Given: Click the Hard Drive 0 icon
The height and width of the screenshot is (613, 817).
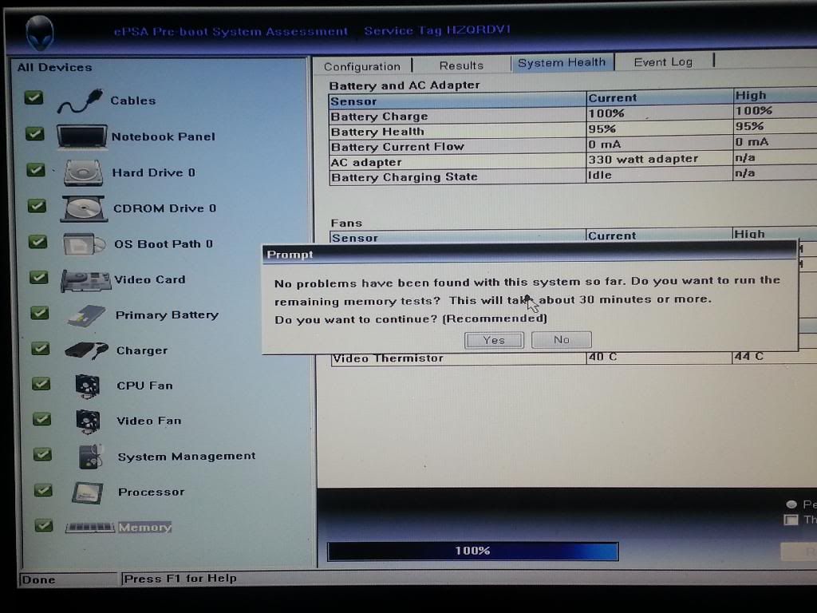Looking at the screenshot, I should tap(83, 172).
